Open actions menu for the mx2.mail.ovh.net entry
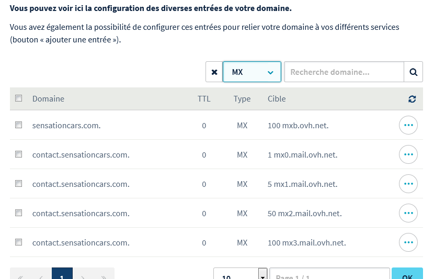434x279 pixels. tap(408, 214)
